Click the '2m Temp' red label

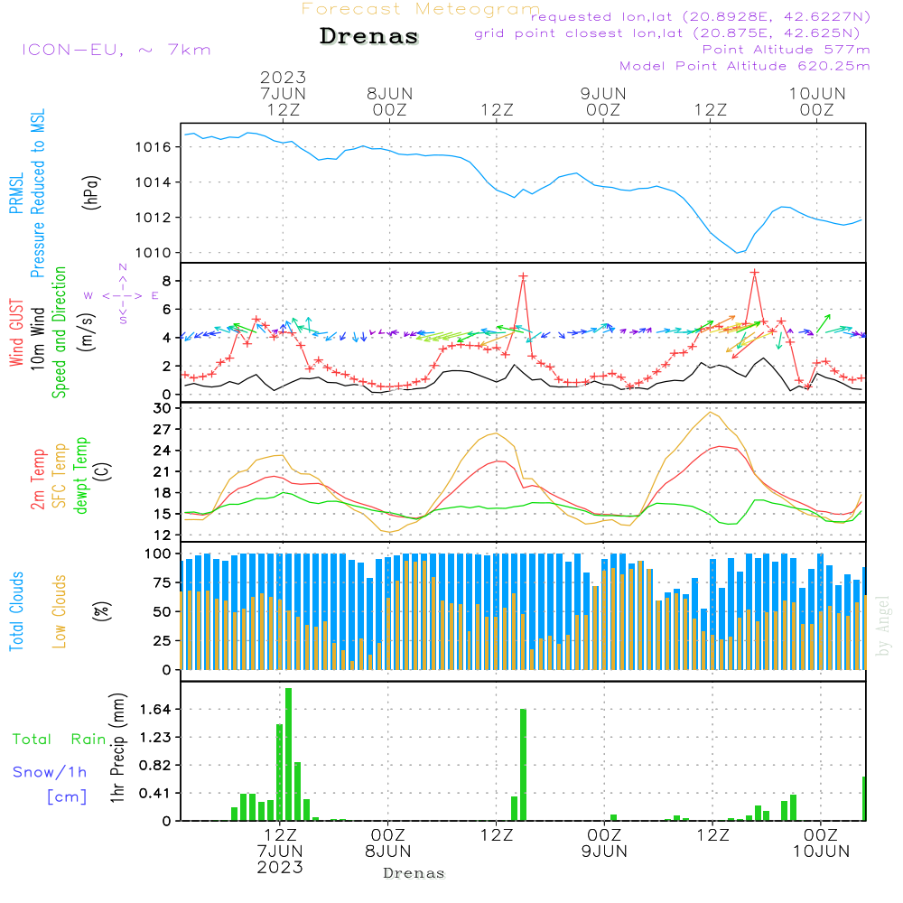click(x=38, y=479)
